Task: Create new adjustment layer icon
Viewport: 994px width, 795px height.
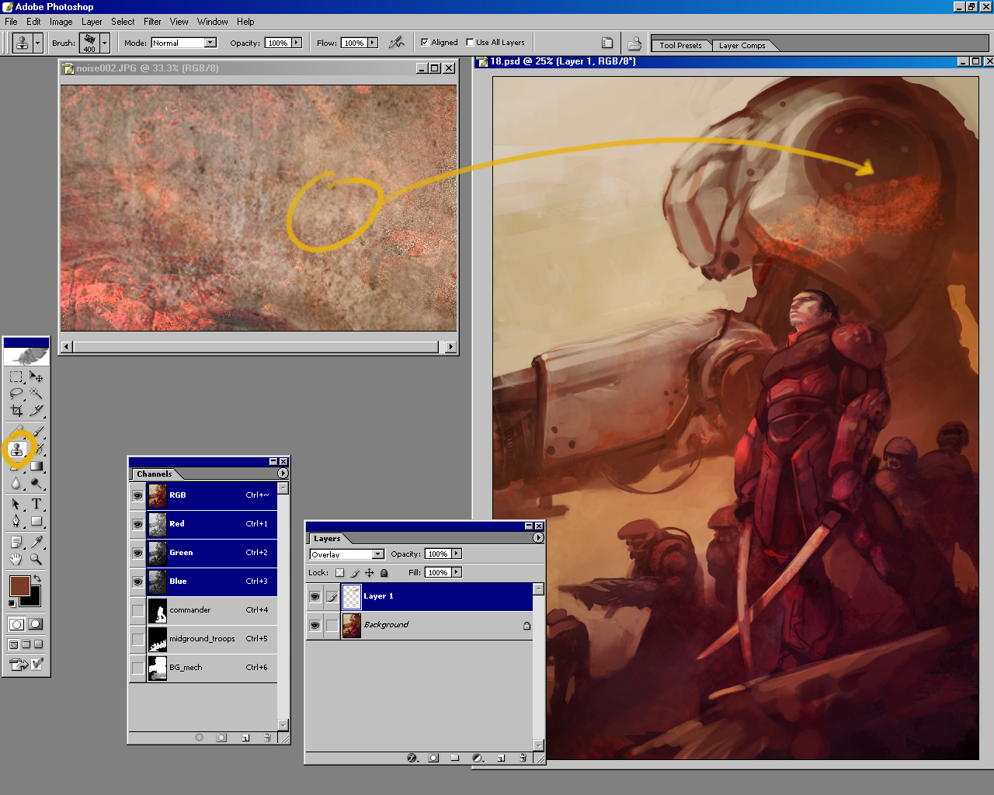Action: [x=478, y=758]
